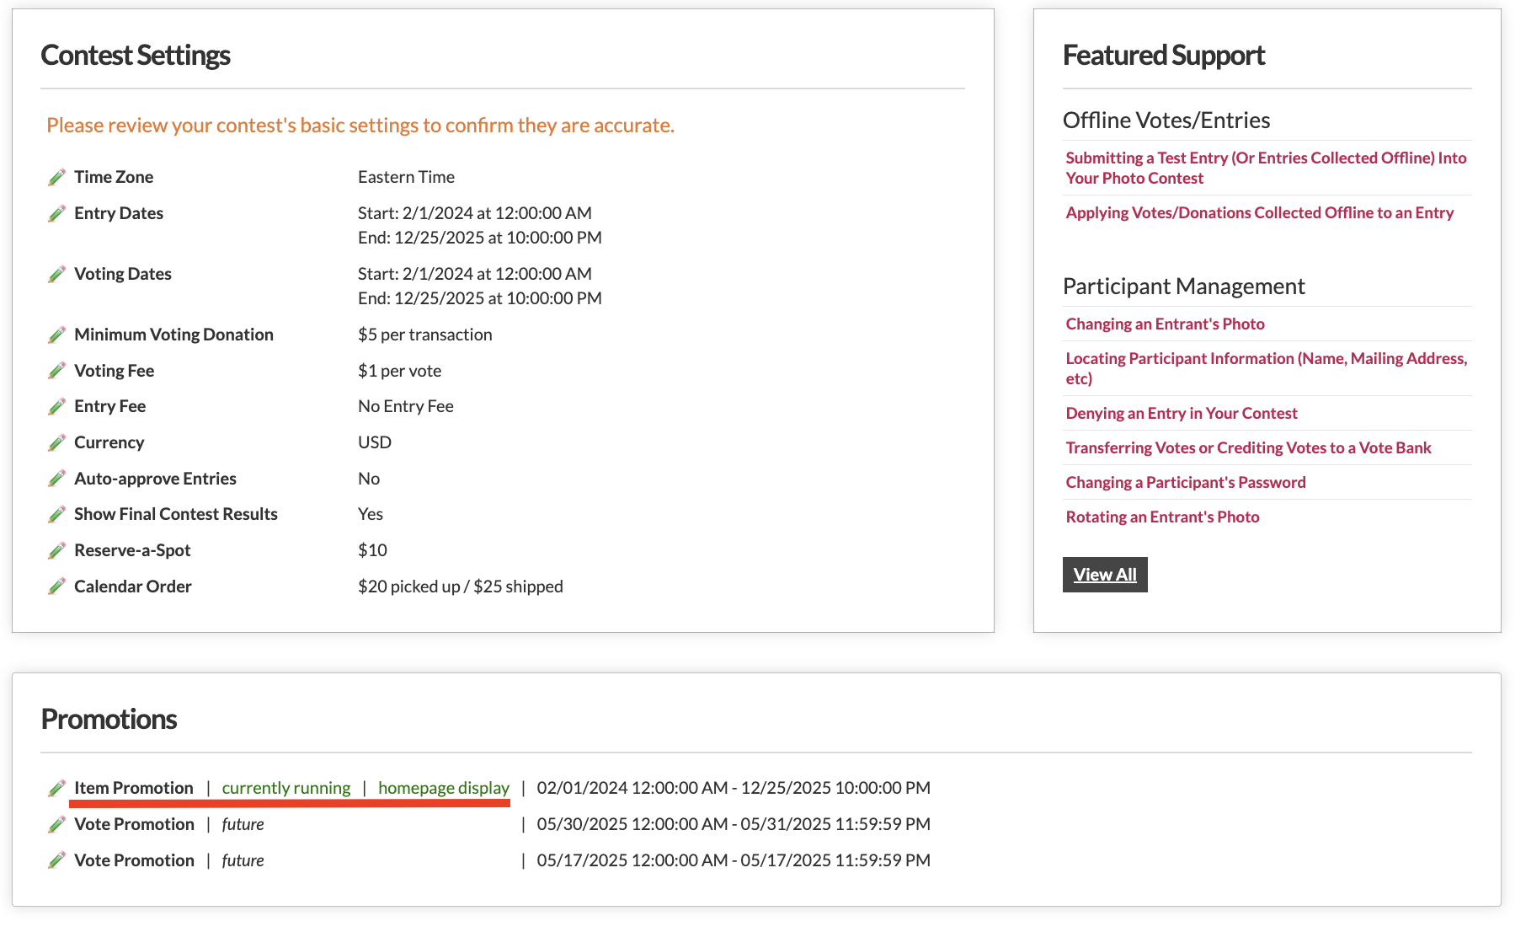Open 'Changing an Entrant's Photo' article
The height and width of the screenshot is (932, 1526).
click(1165, 324)
